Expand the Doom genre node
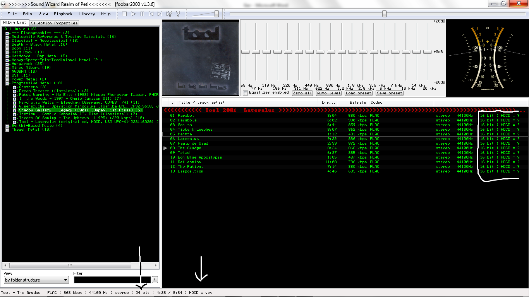This screenshot has height=297, width=529. 7,48
